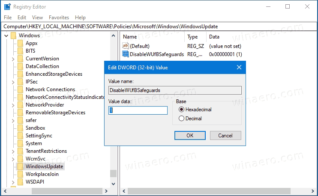This screenshot has height=196, width=318.
Task: Click the Windows folder icon
Action: tap(13, 36)
